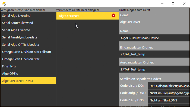190x107 pixels.
Task: Remove AlgeOPTIcNet with red X icon
Action: (113, 15)
